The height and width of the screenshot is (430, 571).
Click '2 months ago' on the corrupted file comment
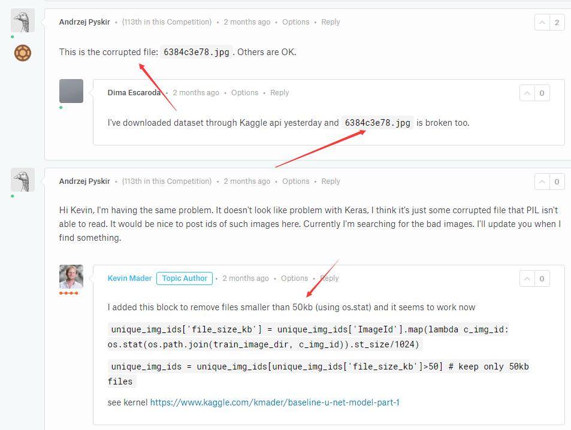(247, 22)
